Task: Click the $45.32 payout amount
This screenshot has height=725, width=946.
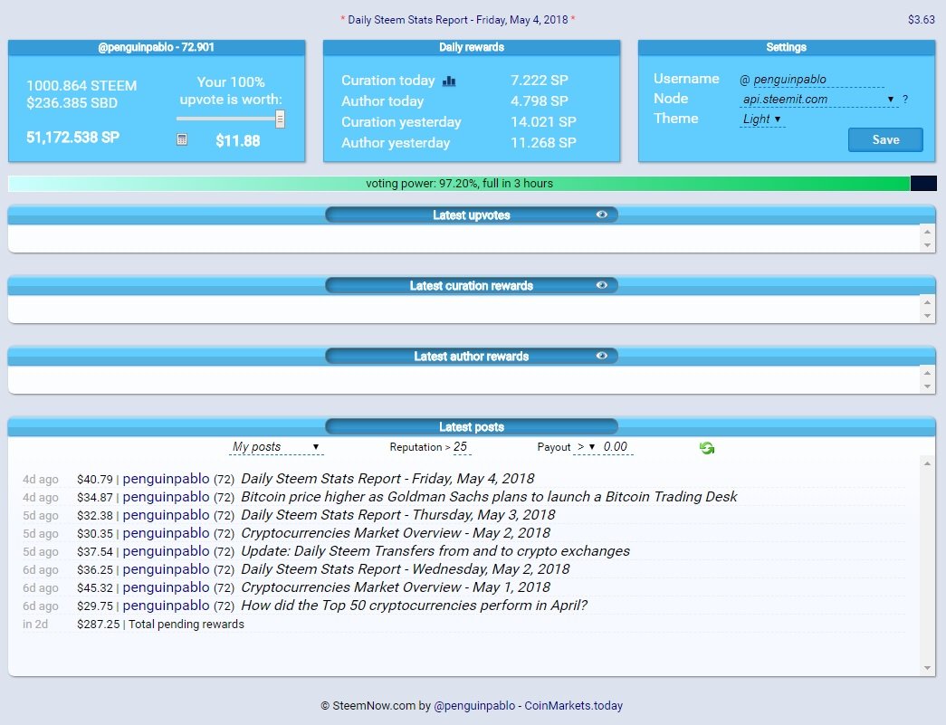Action: click(95, 588)
